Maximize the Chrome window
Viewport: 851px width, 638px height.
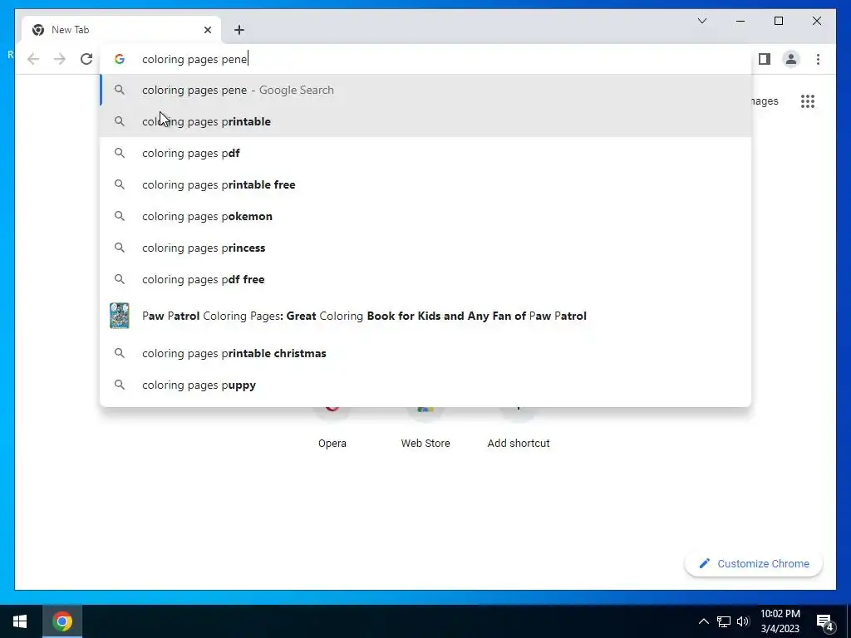point(778,21)
